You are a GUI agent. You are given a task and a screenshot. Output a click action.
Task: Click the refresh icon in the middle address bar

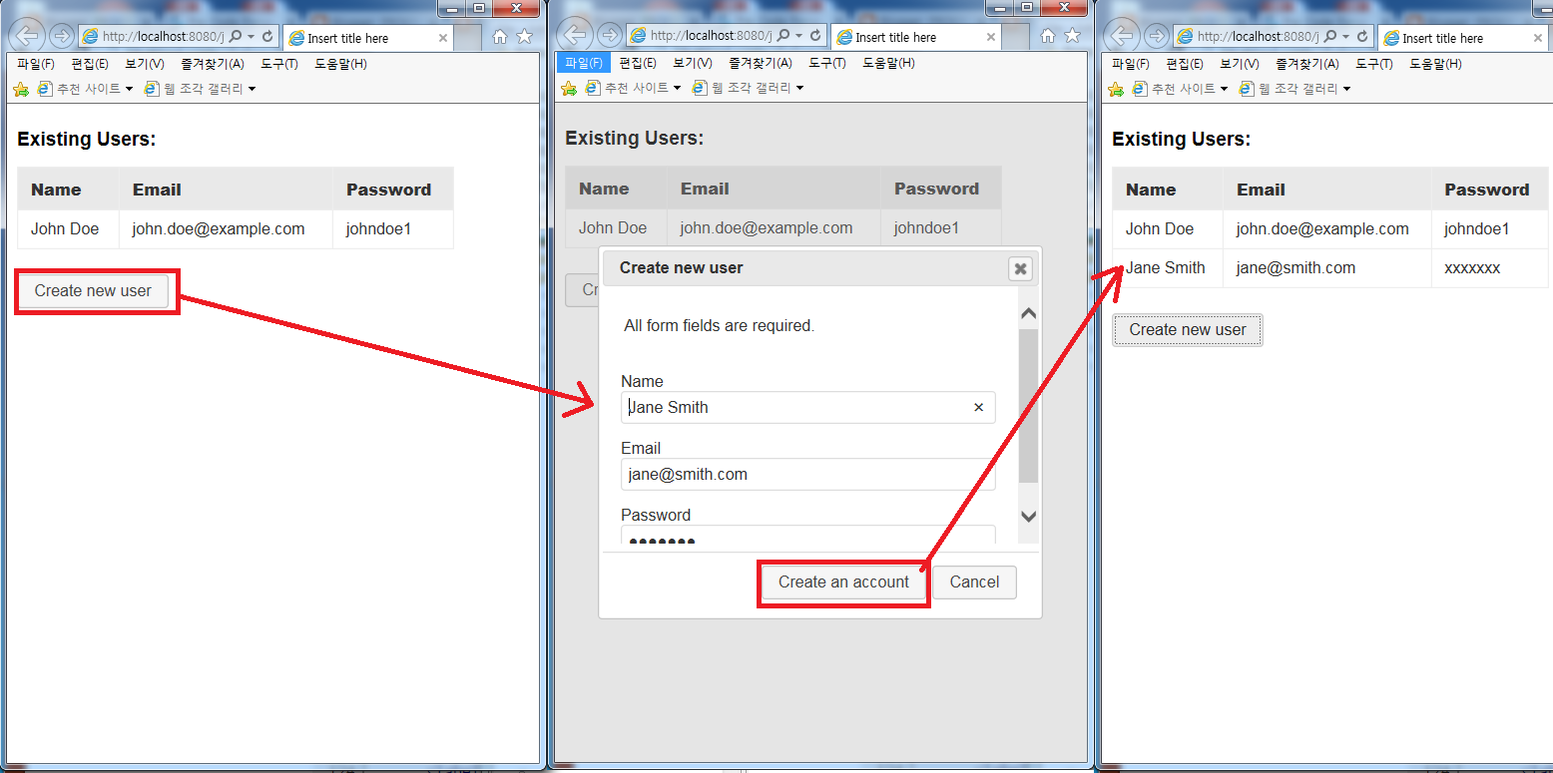click(x=813, y=34)
